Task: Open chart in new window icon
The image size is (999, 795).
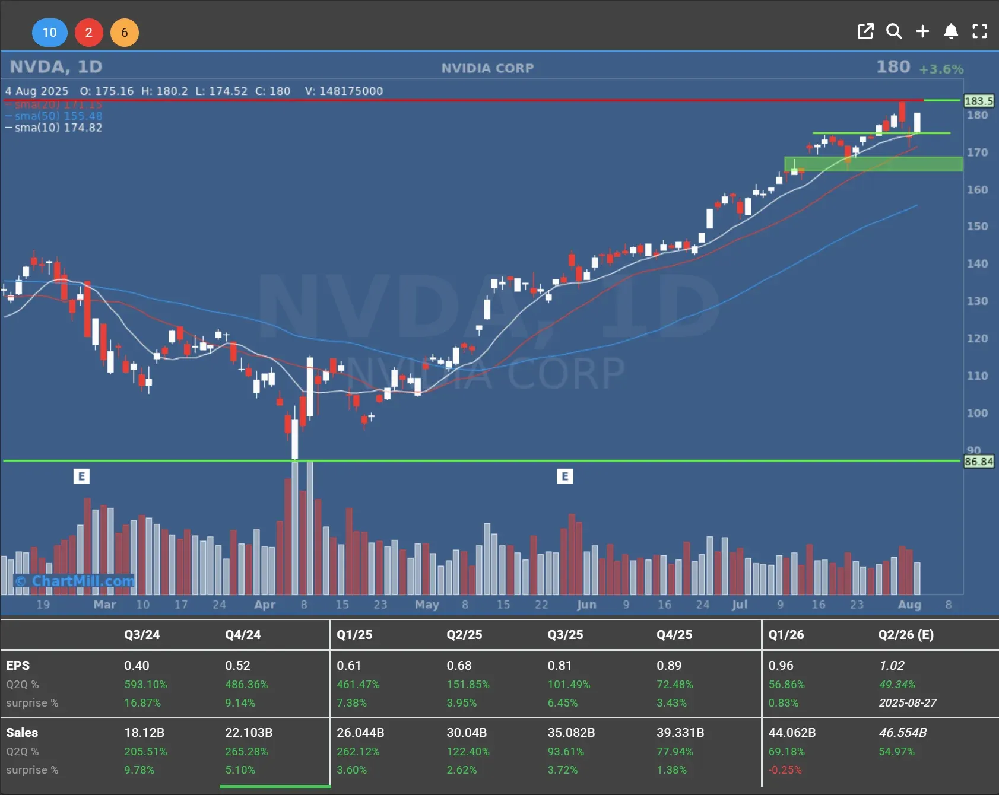Action: [x=865, y=31]
